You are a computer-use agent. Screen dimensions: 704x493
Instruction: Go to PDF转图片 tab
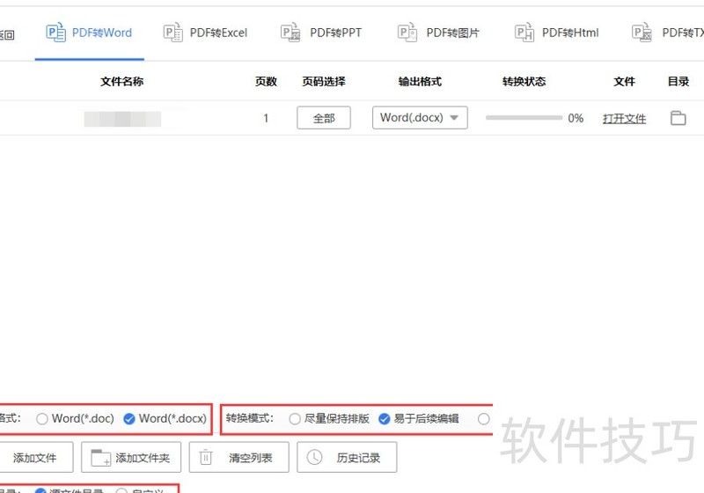(438, 33)
